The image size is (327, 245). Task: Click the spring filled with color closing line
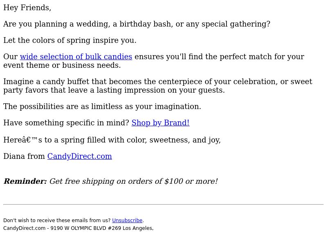coord(112,140)
